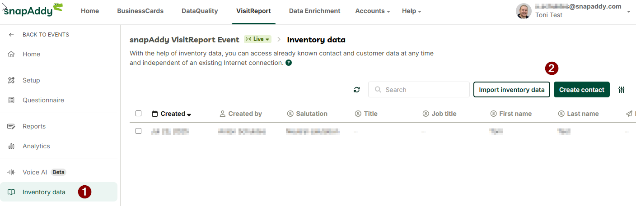
Task: Click the Toni Test profile avatar
Action: click(524, 11)
